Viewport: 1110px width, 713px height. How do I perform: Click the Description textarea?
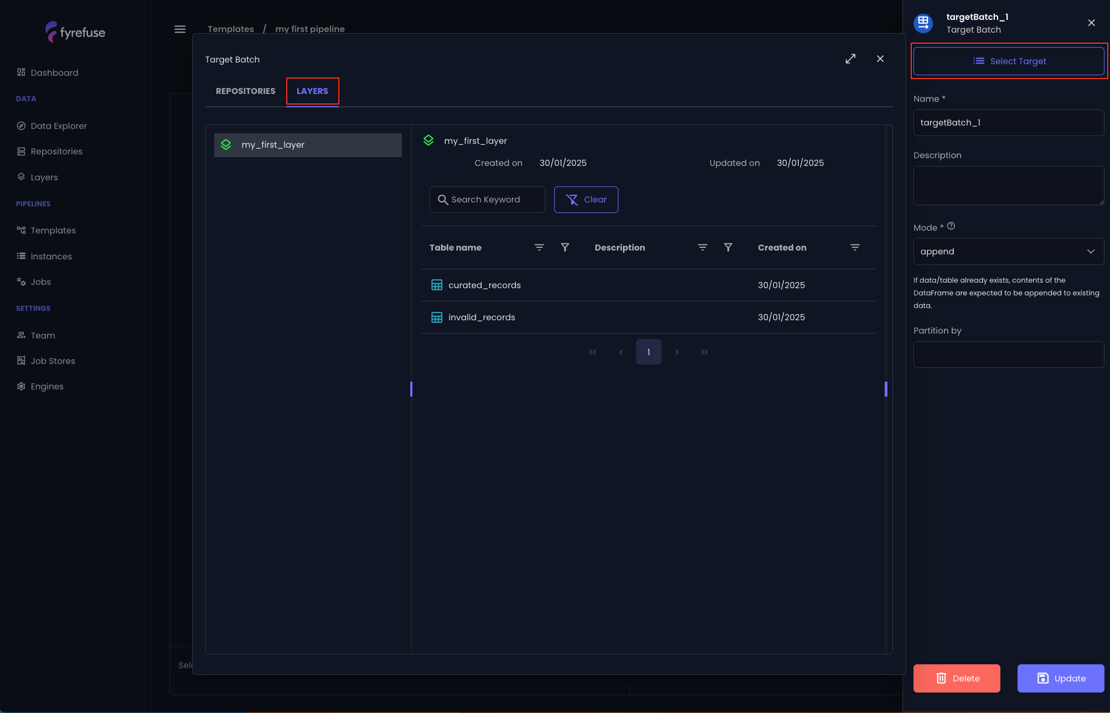pos(1009,185)
